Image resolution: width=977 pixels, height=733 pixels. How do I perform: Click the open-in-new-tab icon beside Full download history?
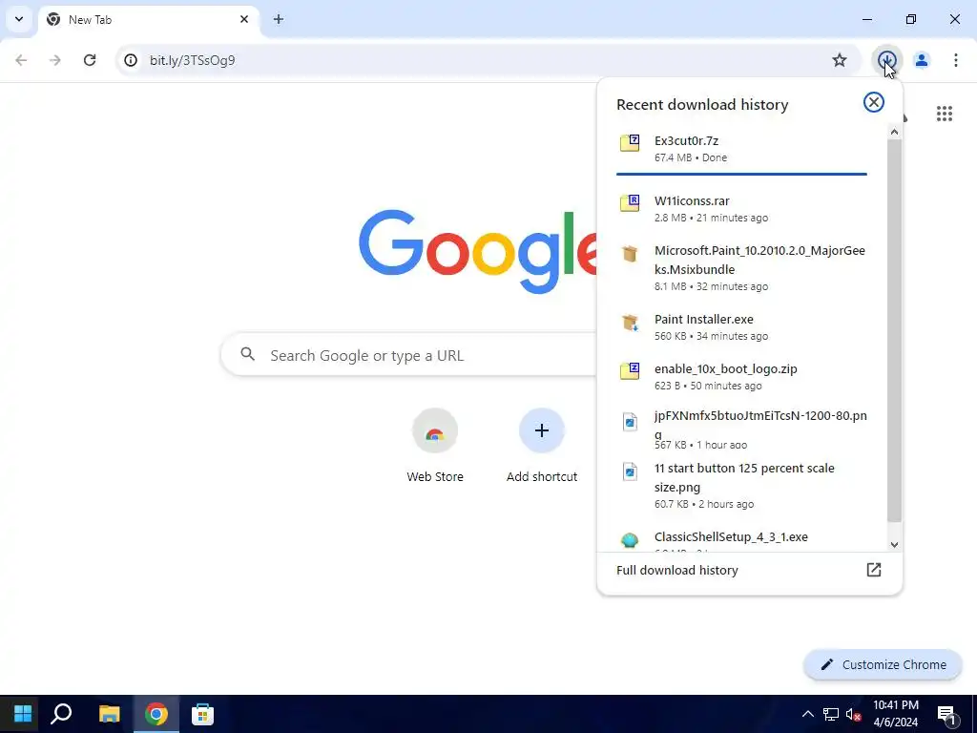[874, 570]
